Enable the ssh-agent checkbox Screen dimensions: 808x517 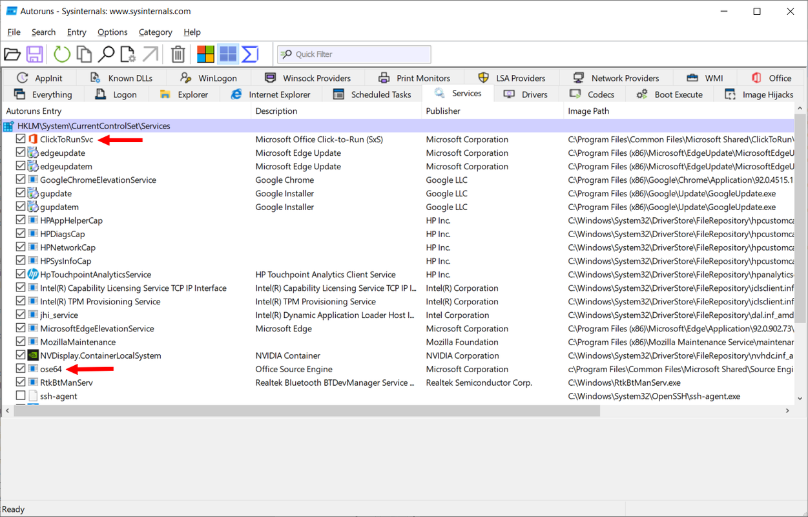21,396
